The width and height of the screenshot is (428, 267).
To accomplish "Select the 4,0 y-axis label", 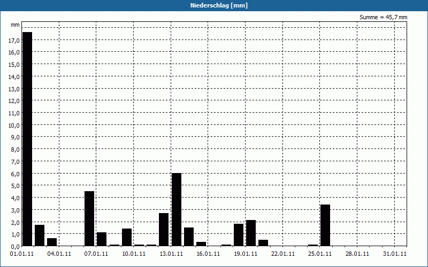I will tap(15, 198).
